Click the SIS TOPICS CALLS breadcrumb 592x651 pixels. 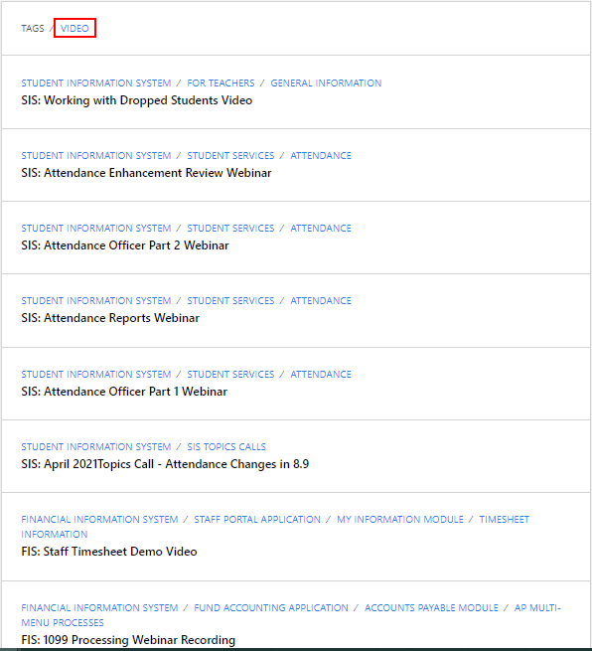[x=226, y=446]
